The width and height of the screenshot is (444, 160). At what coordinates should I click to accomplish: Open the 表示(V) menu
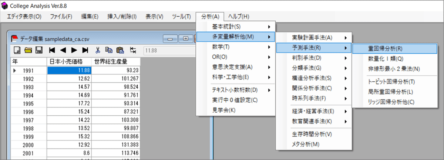click(154, 17)
